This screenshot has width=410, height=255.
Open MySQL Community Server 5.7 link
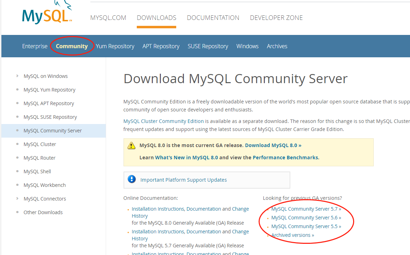306,209
